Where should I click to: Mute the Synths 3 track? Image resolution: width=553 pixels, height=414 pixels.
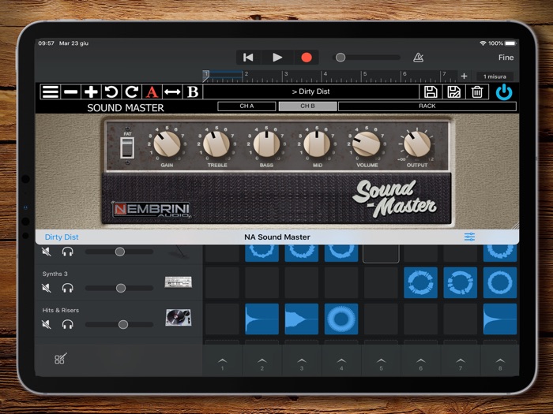pos(46,288)
